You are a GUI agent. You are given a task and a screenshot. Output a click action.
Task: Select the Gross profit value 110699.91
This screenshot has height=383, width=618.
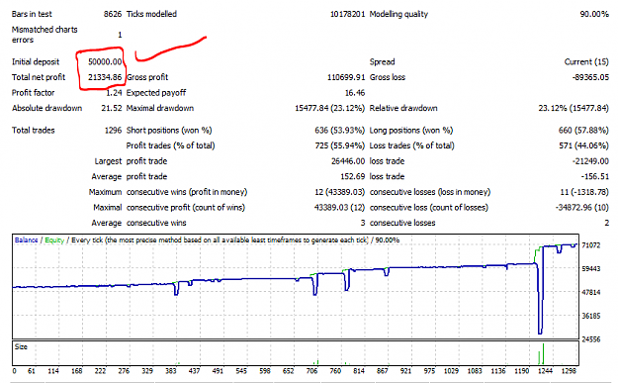(x=346, y=77)
